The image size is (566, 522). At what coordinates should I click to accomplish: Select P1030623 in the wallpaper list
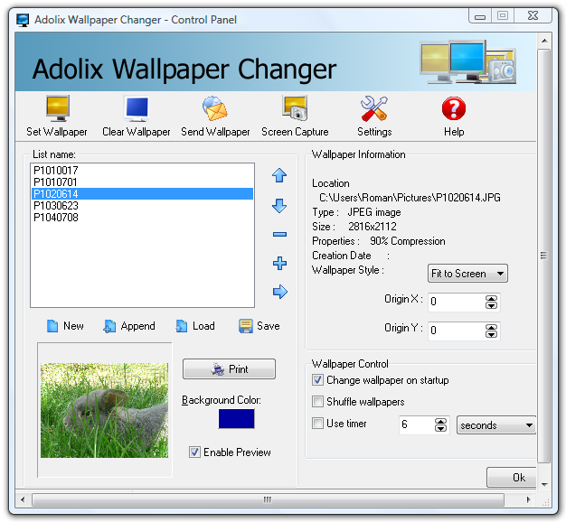pyautogui.click(x=142, y=206)
